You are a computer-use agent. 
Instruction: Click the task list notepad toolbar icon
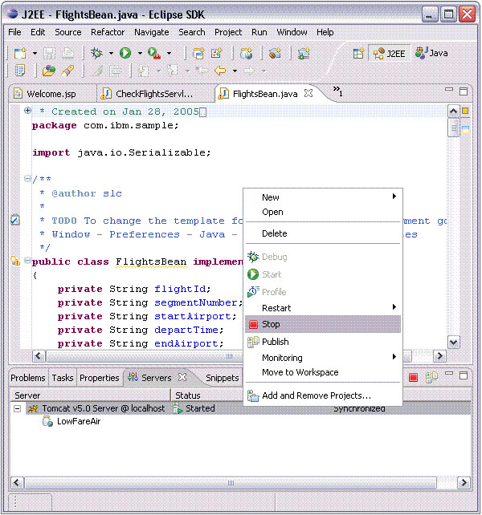20,71
